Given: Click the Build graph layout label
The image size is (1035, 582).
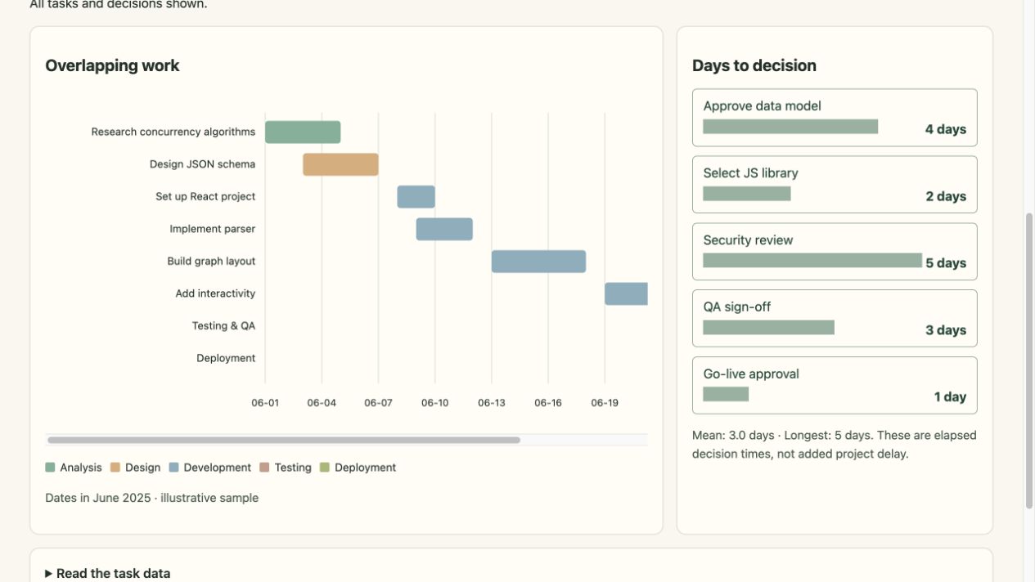Looking at the screenshot, I should [211, 262].
